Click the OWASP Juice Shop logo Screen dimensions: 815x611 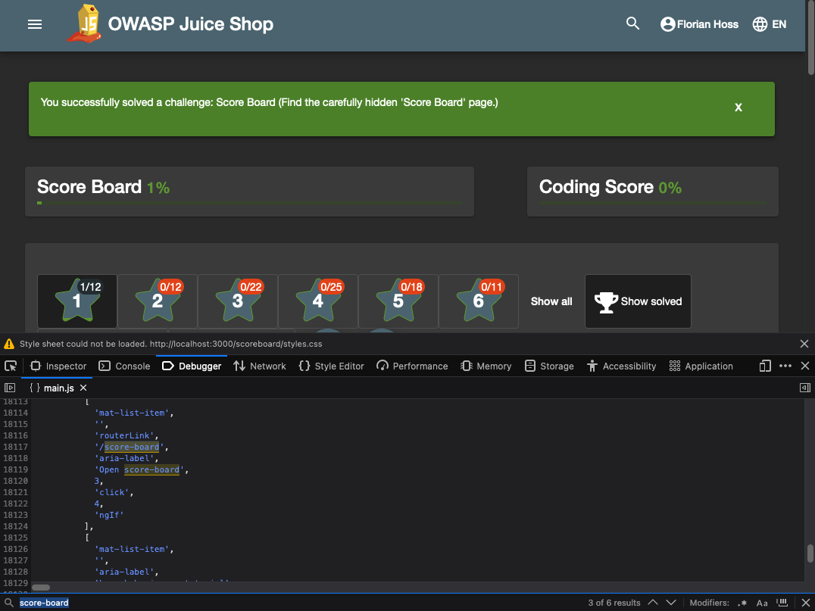coord(85,23)
